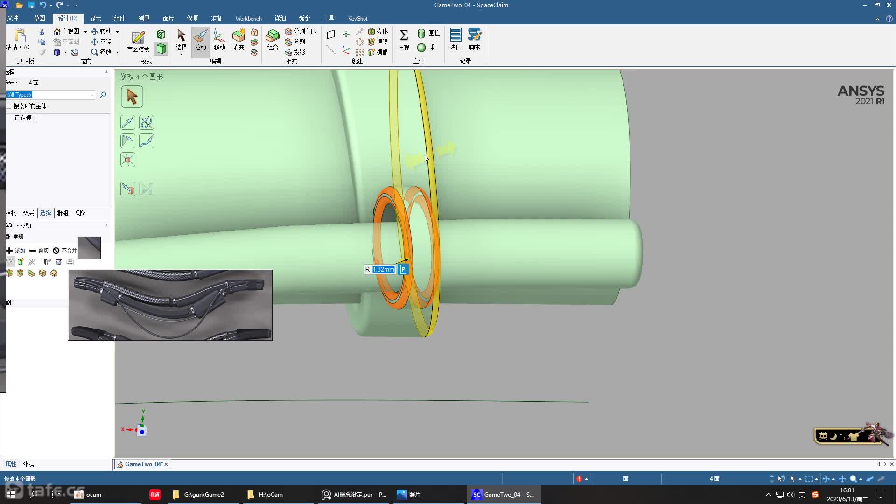Image resolution: width=896 pixels, height=504 pixels.
Task: Pick the Move (移动) tool
Action: [219, 40]
